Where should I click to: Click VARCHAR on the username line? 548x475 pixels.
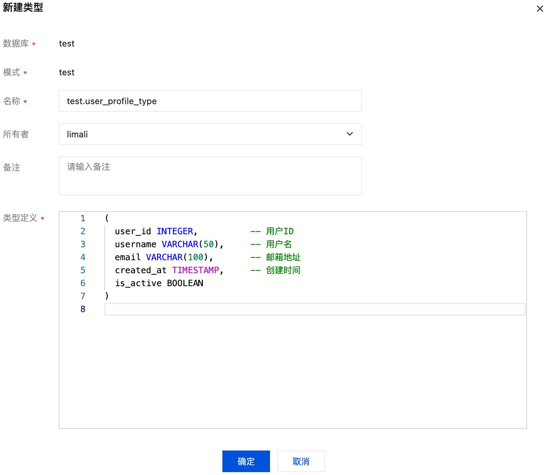point(180,244)
